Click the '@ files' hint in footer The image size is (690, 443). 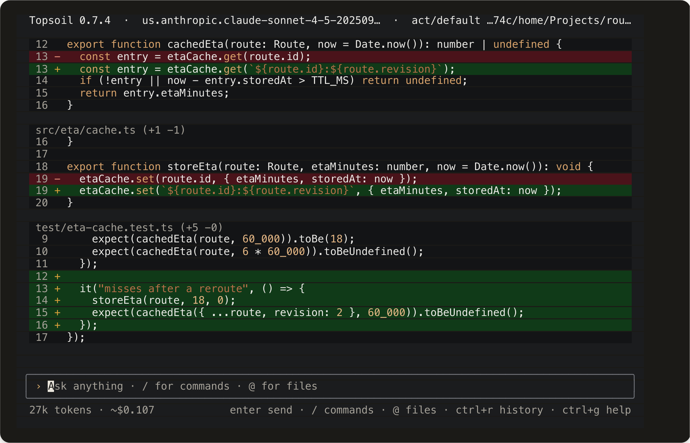[x=414, y=410]
